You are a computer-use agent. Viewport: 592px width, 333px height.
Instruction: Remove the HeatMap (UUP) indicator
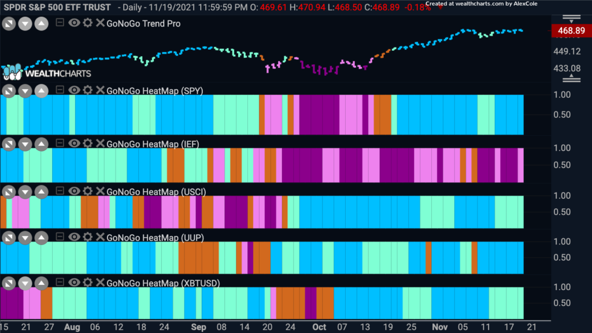click(100, 236)
